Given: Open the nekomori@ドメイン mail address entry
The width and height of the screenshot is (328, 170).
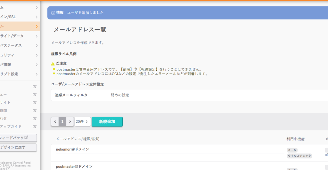Looking at the screenshot, I should 73,149.
